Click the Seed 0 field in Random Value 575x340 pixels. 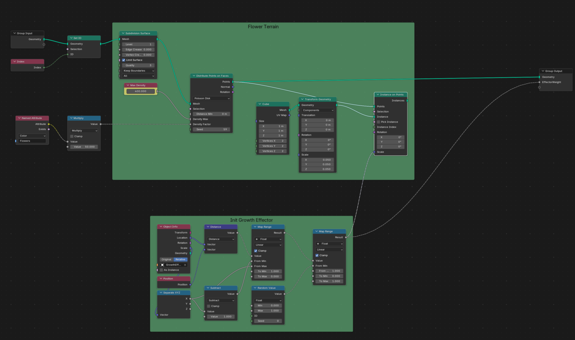click(268, 321)
